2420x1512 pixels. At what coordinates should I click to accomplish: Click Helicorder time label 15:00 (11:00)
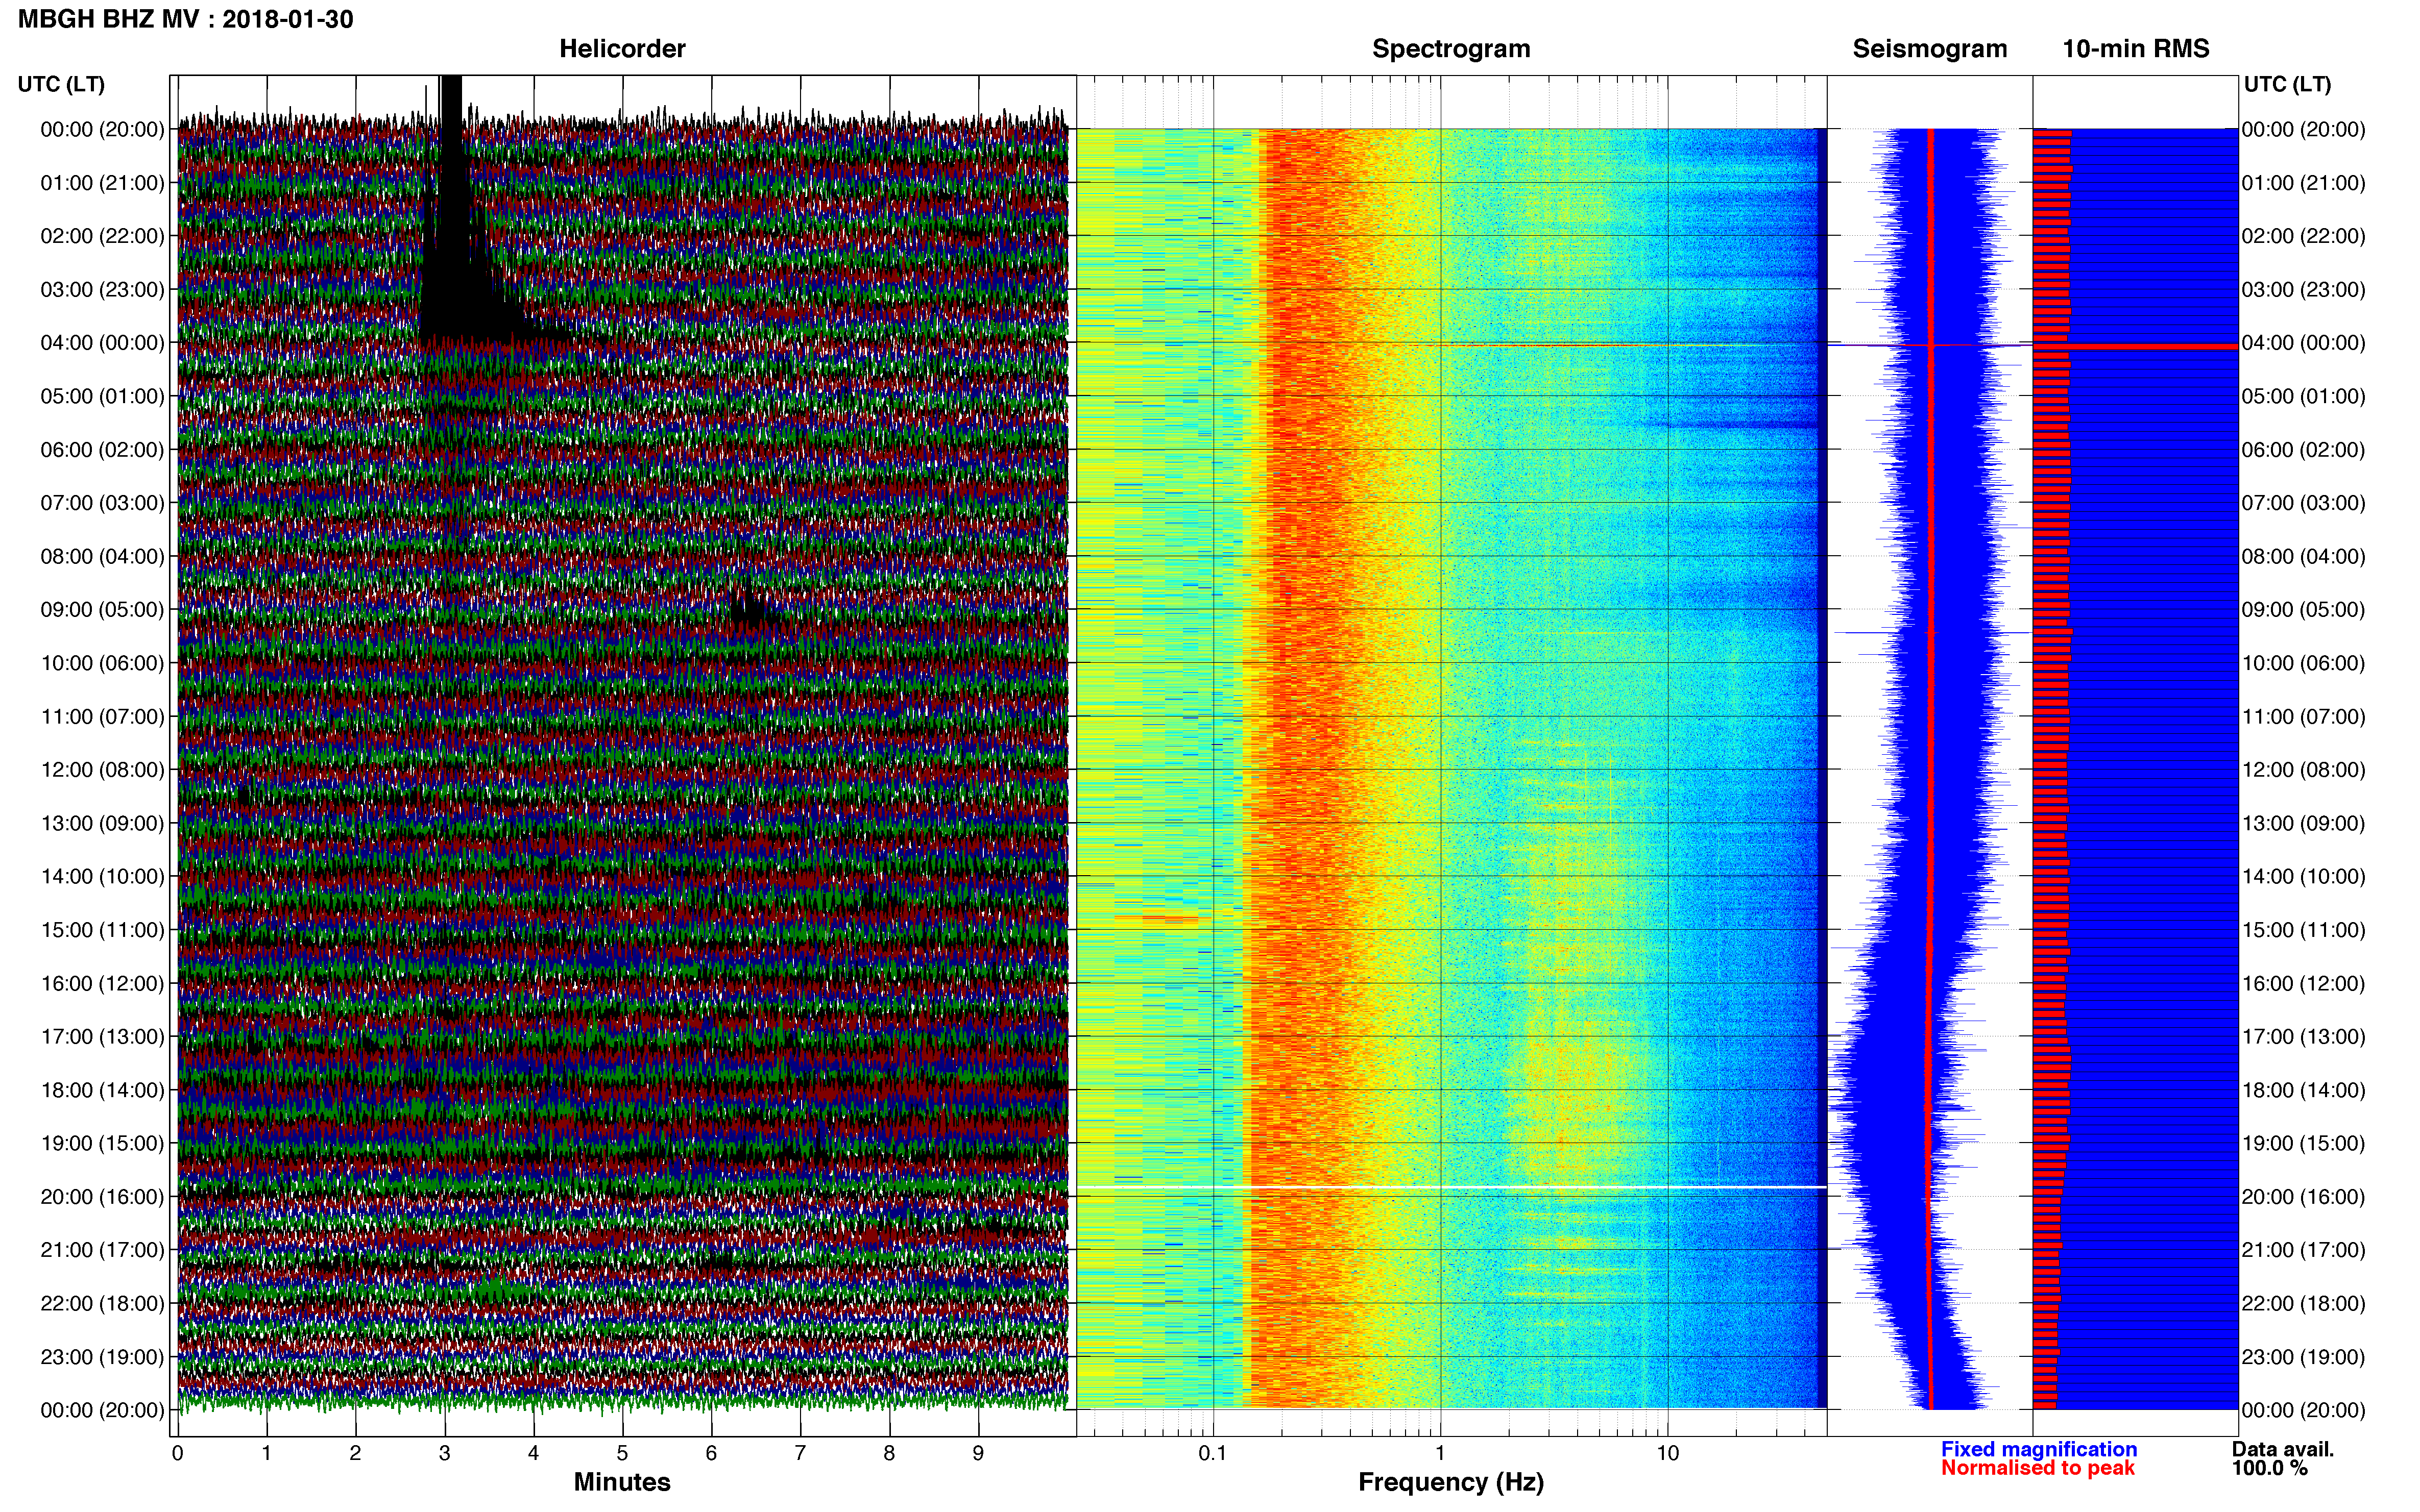[x=102, y=930]
